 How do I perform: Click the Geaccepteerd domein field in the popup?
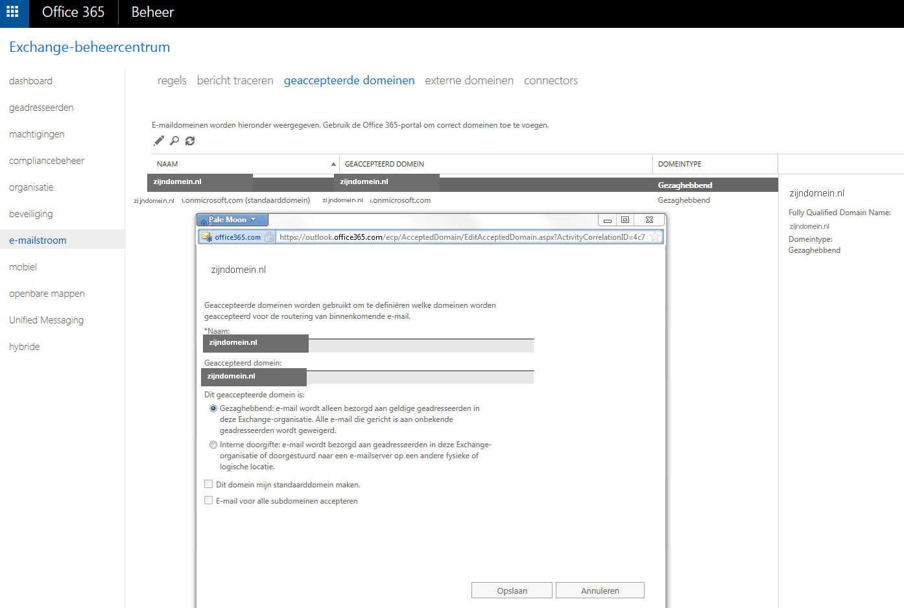[369, 377]
